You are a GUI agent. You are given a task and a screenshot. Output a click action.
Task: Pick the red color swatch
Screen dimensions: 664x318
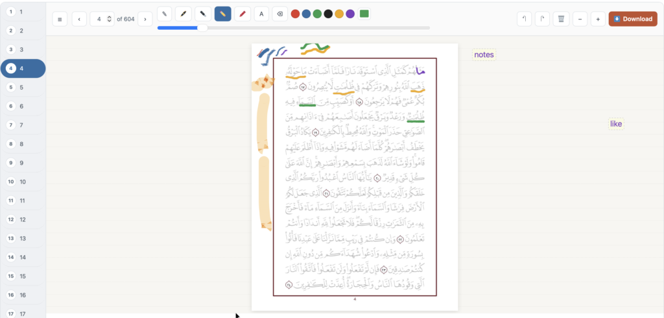[296, 14]
